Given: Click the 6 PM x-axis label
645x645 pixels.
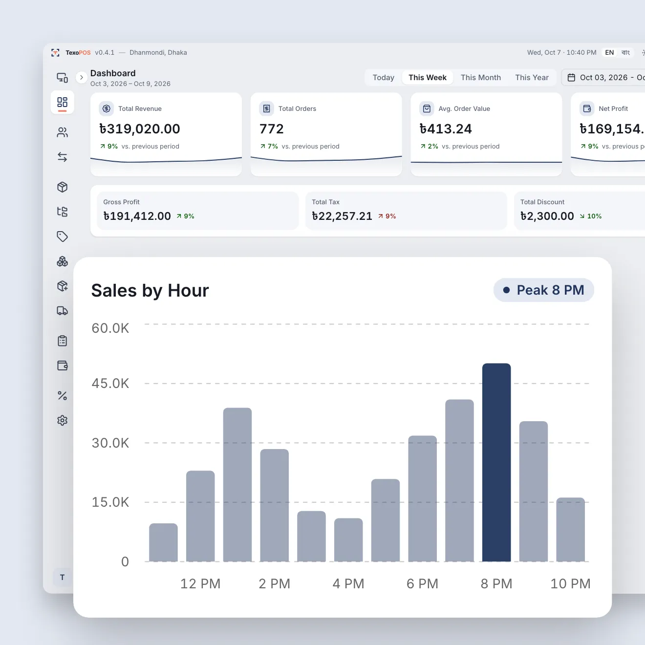Looking at the screenshot, I should 422,584.
